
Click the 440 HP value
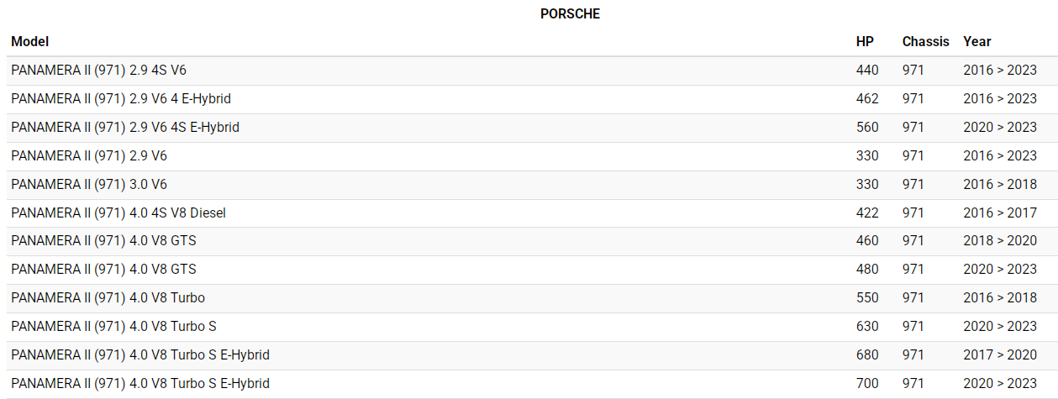(x=867, y=71)
